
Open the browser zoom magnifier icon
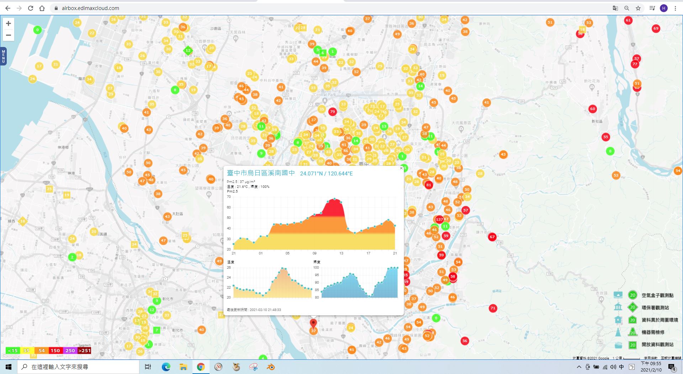(x=626, y=8)
